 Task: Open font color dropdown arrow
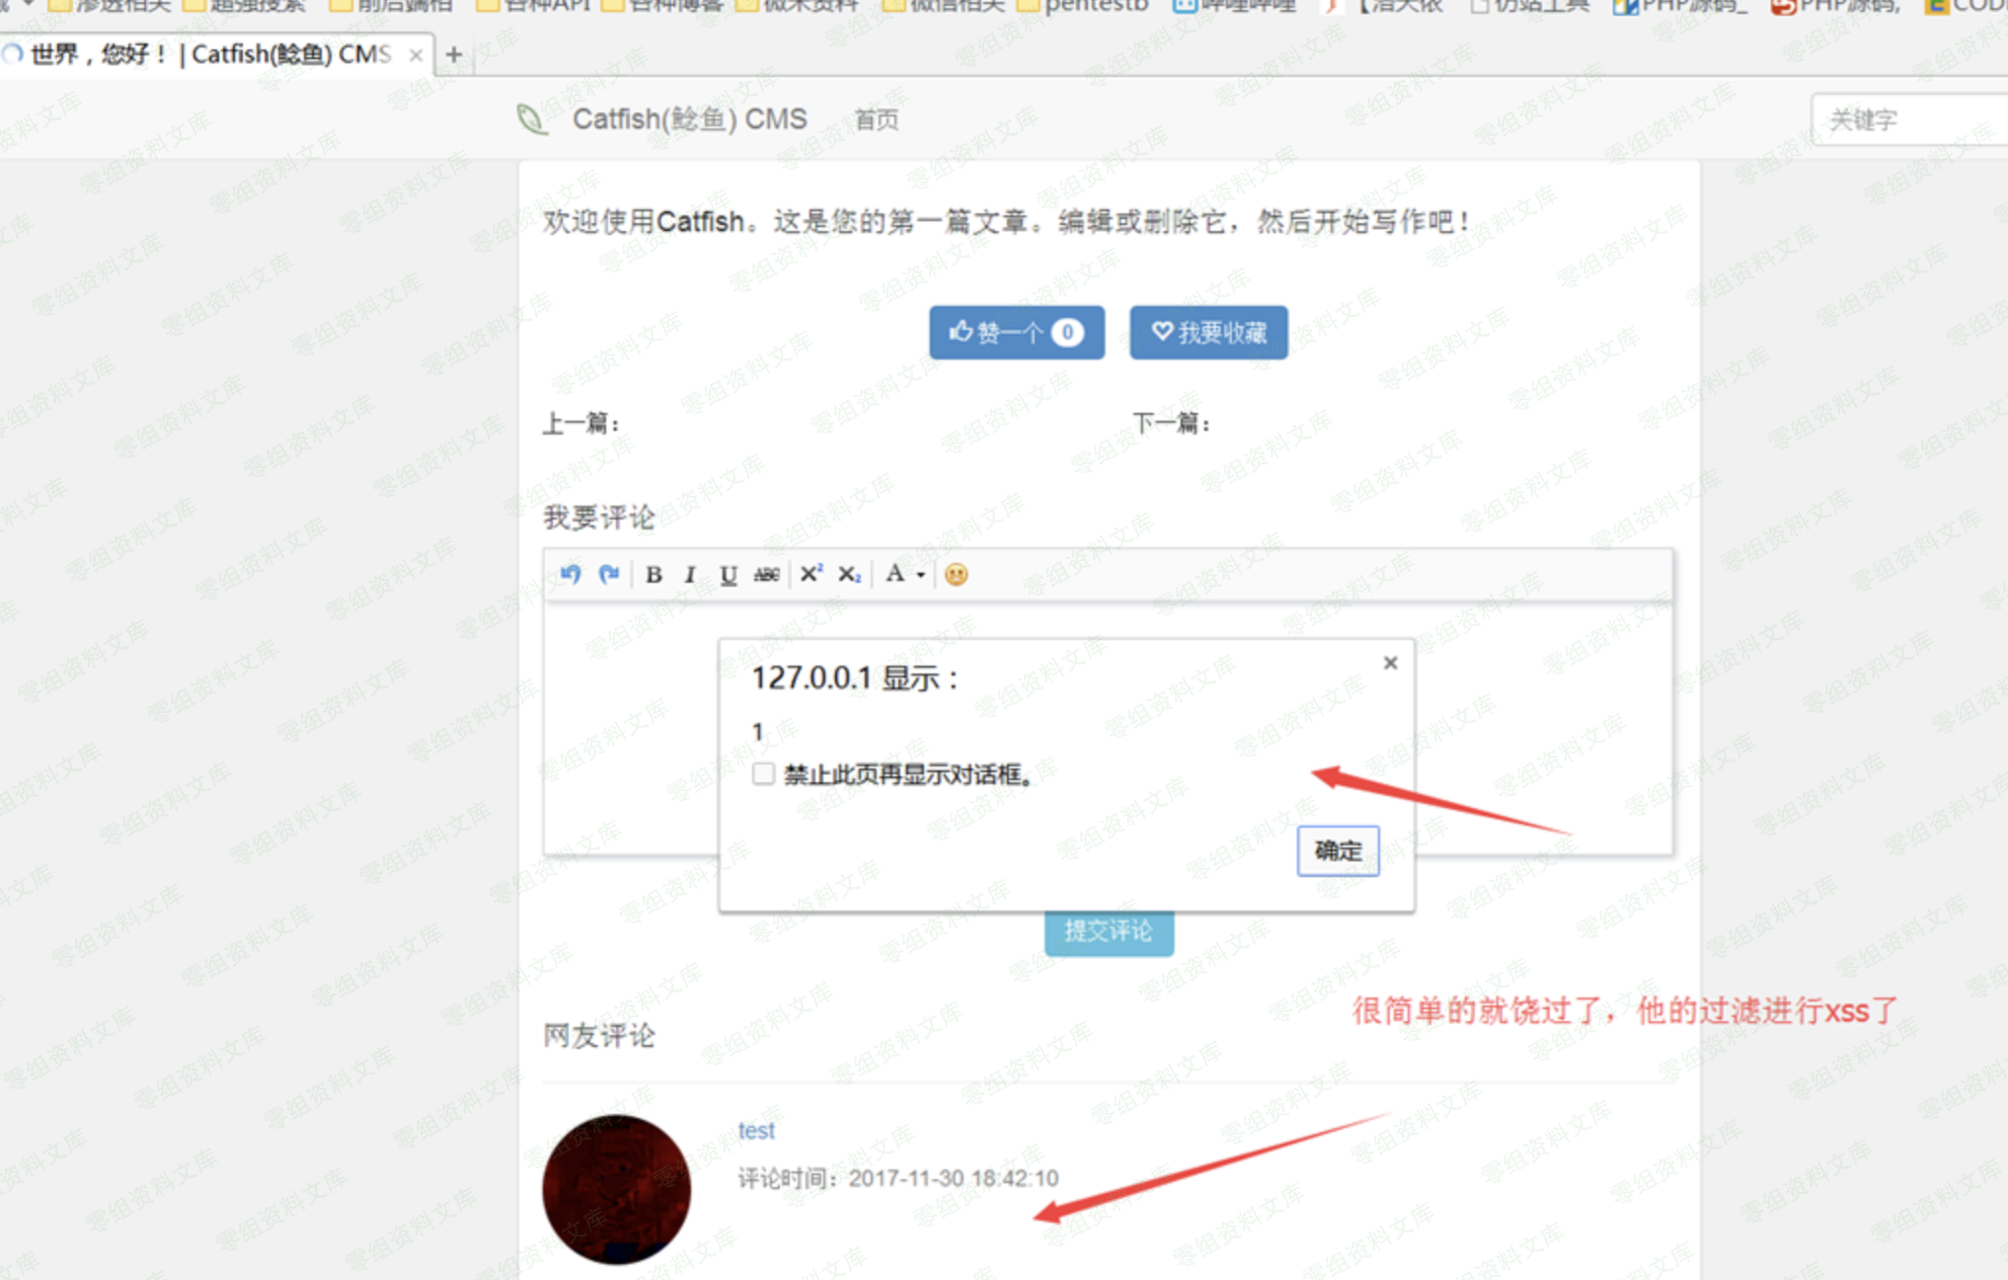pyautogui.click(x=921, y=575)
